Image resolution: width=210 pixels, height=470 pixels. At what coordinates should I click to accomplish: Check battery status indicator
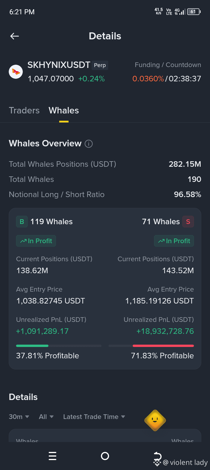click(194, 12)
